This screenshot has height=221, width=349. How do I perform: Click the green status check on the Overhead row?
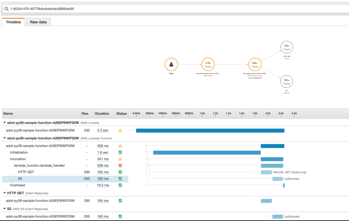120,185
